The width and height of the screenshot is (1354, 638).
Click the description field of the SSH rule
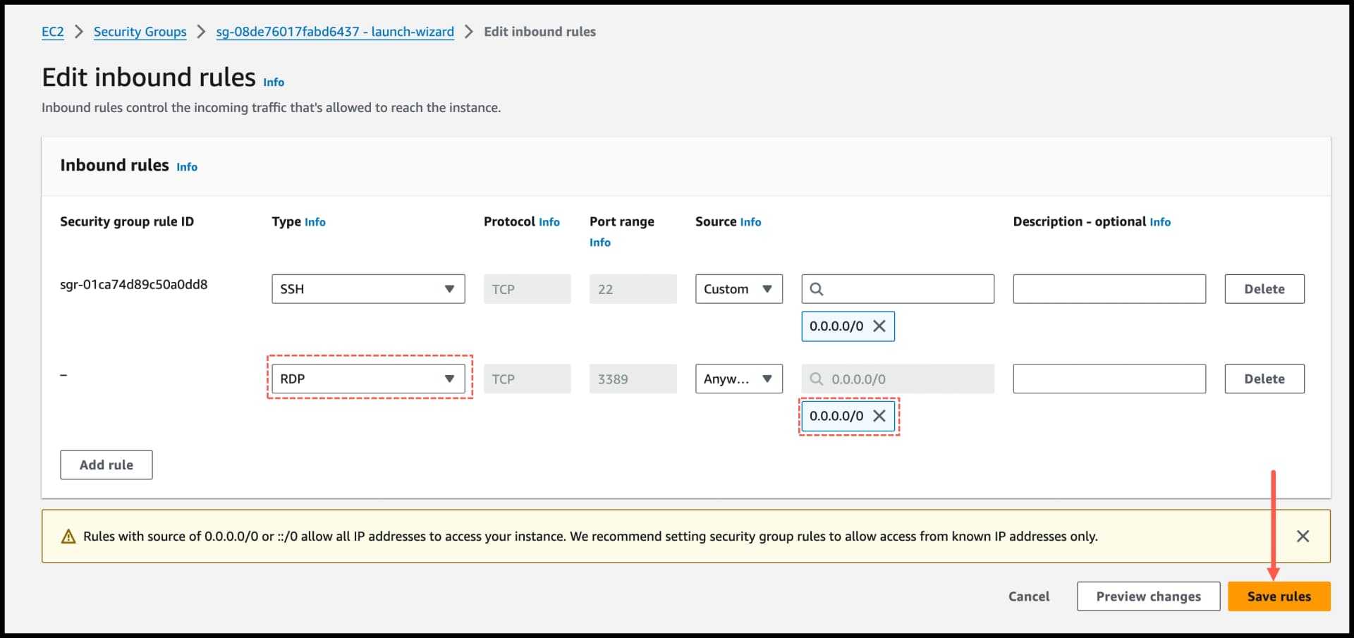[1108, 288]
